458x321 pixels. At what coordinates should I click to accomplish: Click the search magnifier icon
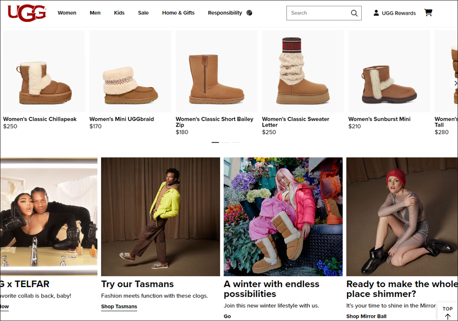pos(354,13)
